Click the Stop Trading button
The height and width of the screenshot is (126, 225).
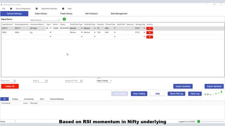[139, 94]
